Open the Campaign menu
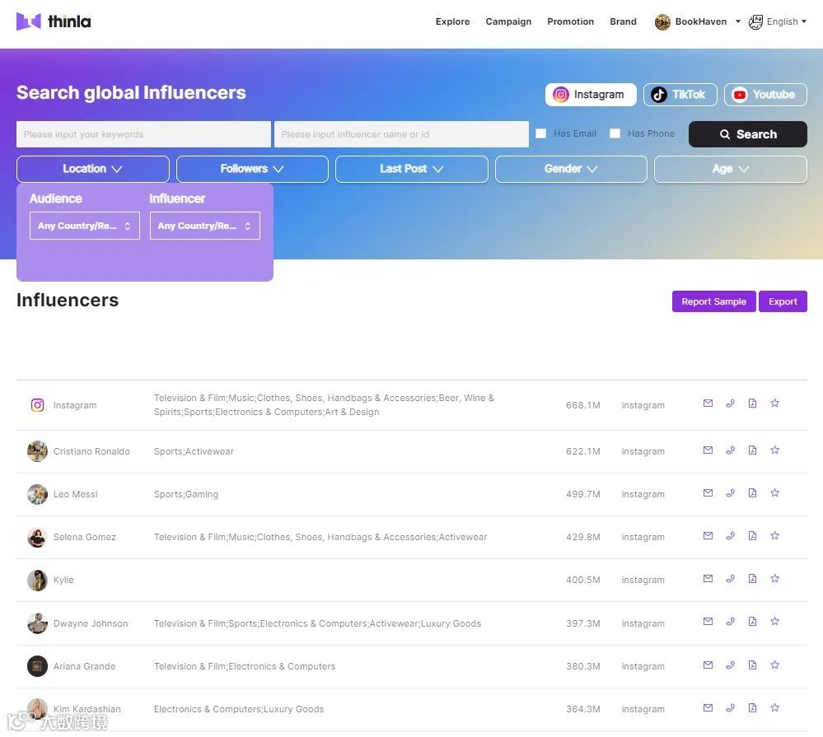823x737 pixels. pos(508,21)
